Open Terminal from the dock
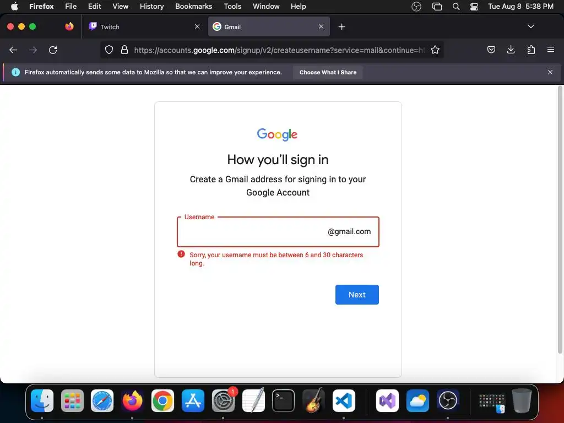The width and height of the screenshot is (564, 423). [284, 400]
